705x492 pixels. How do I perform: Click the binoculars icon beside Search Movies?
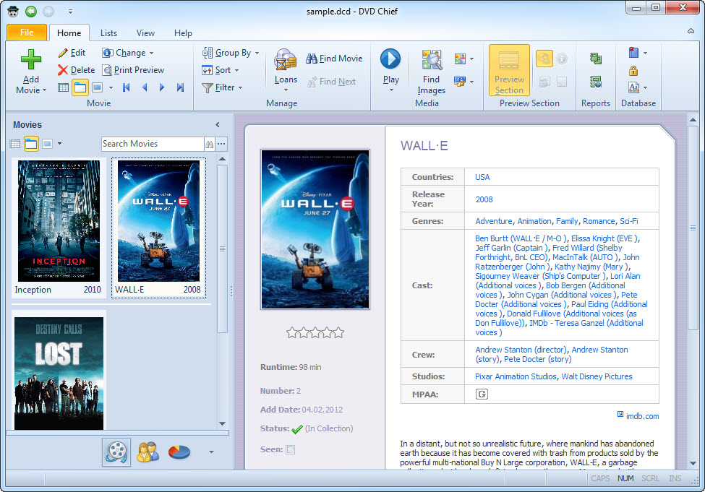click(210, 144)
